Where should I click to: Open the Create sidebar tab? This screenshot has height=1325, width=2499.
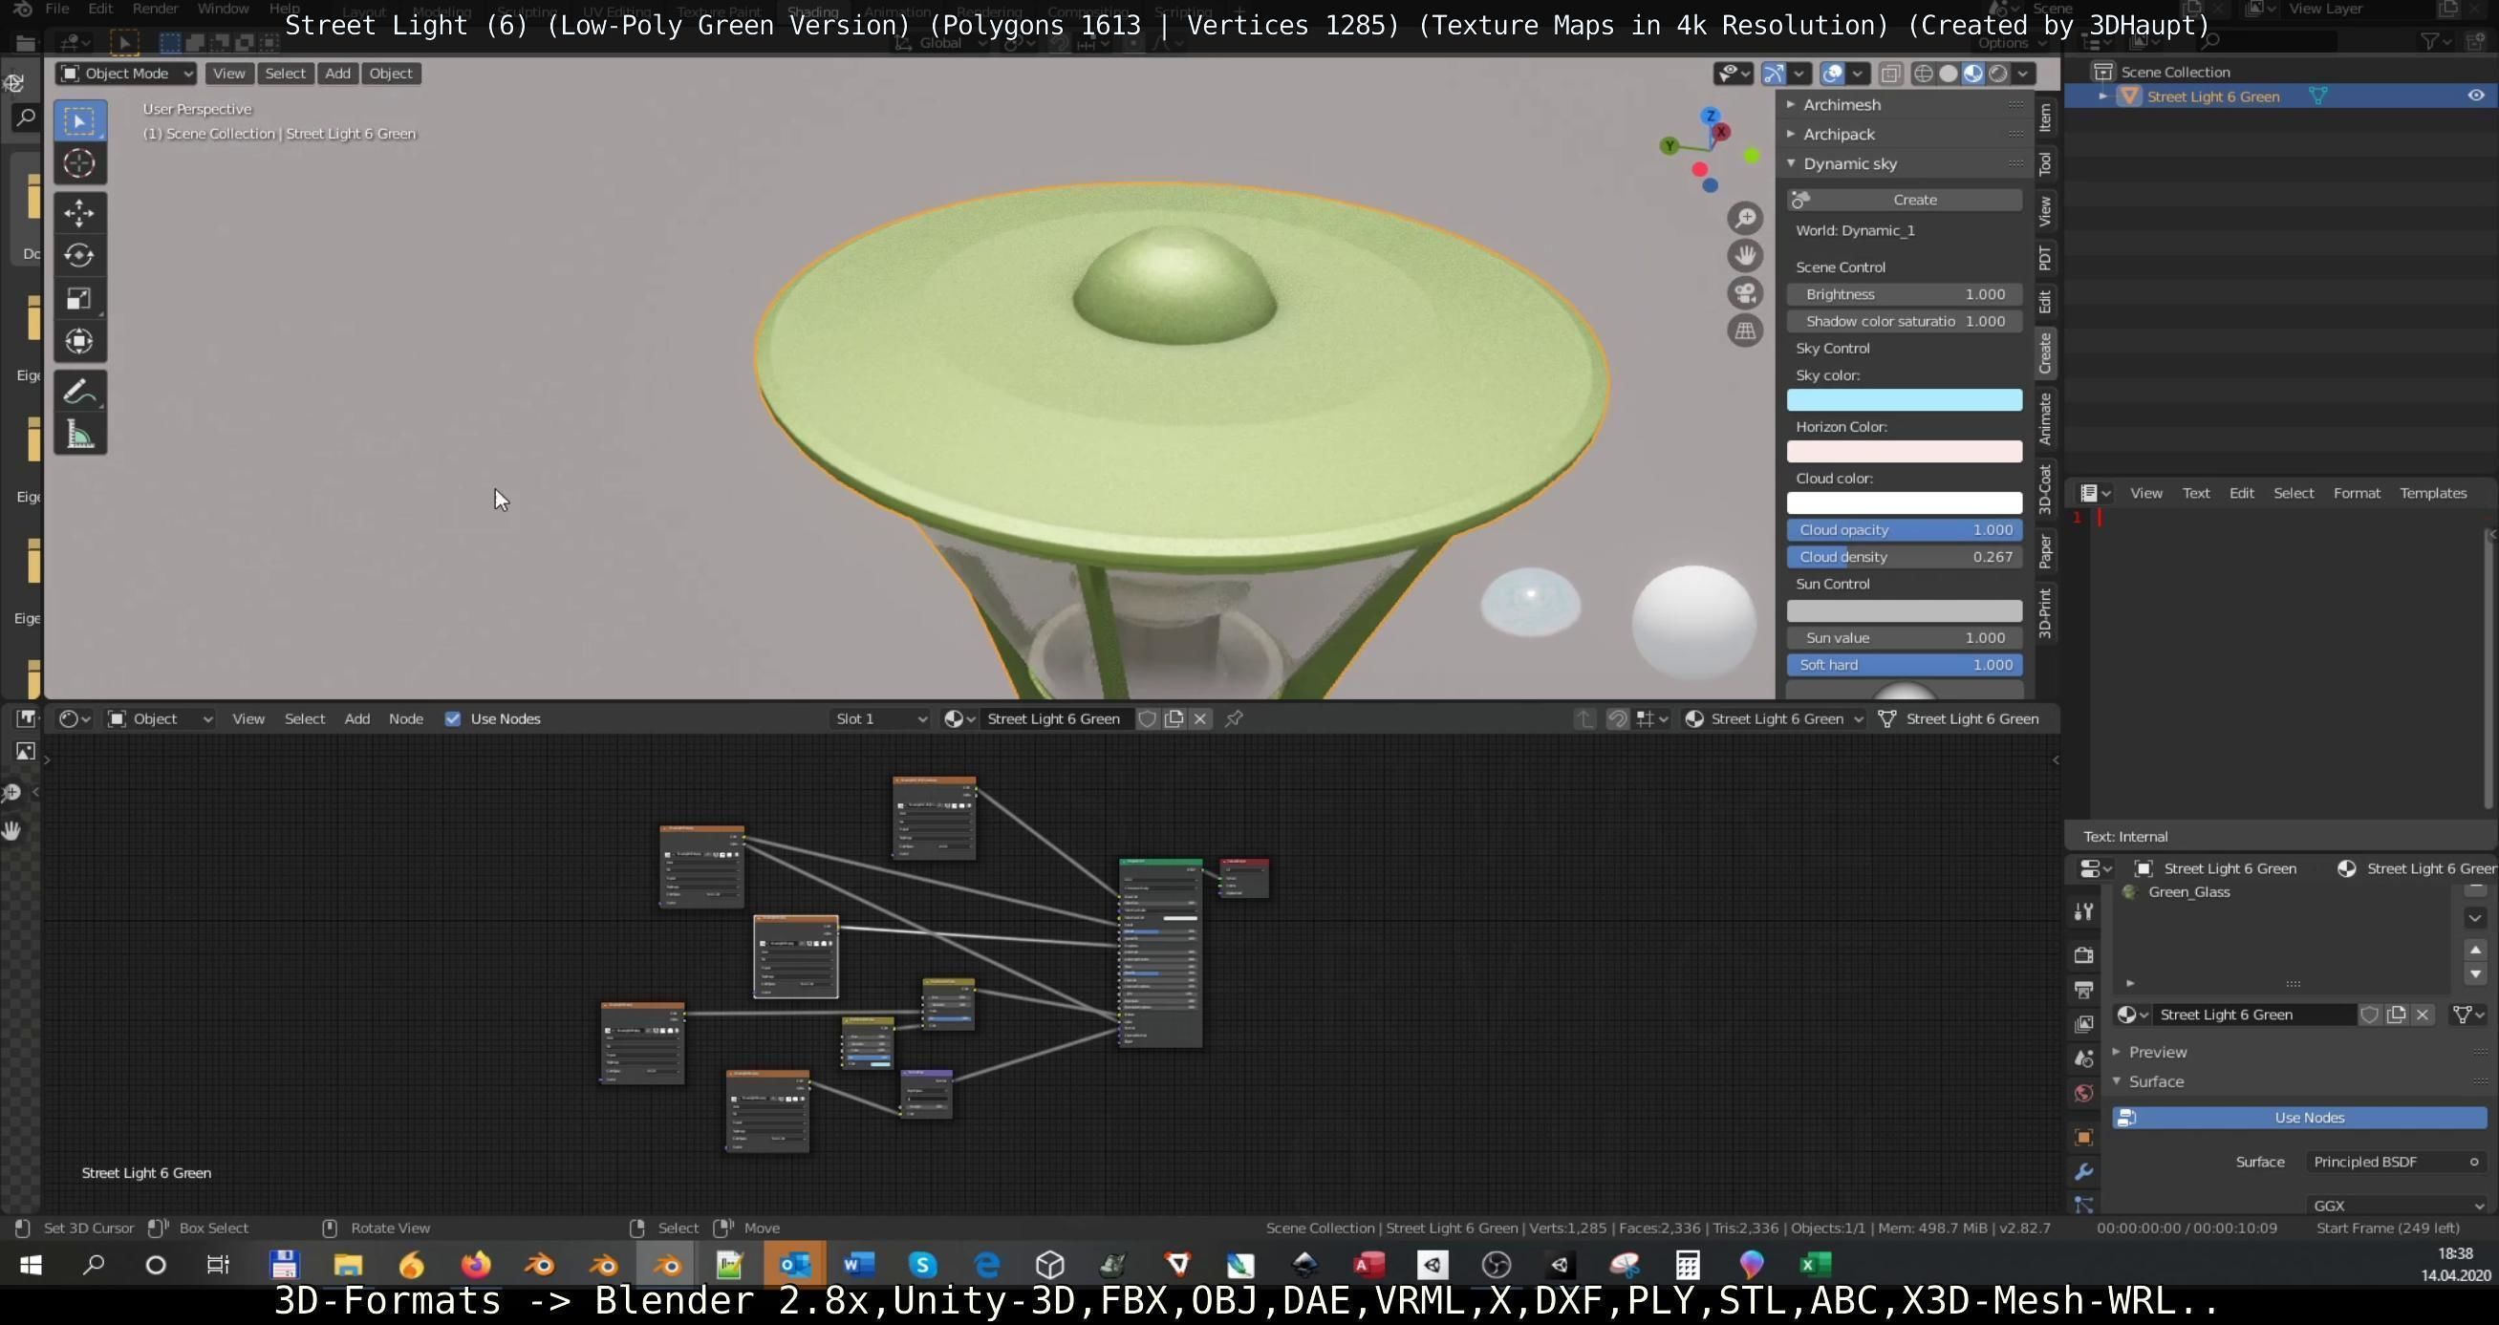tap(2045, 353)
